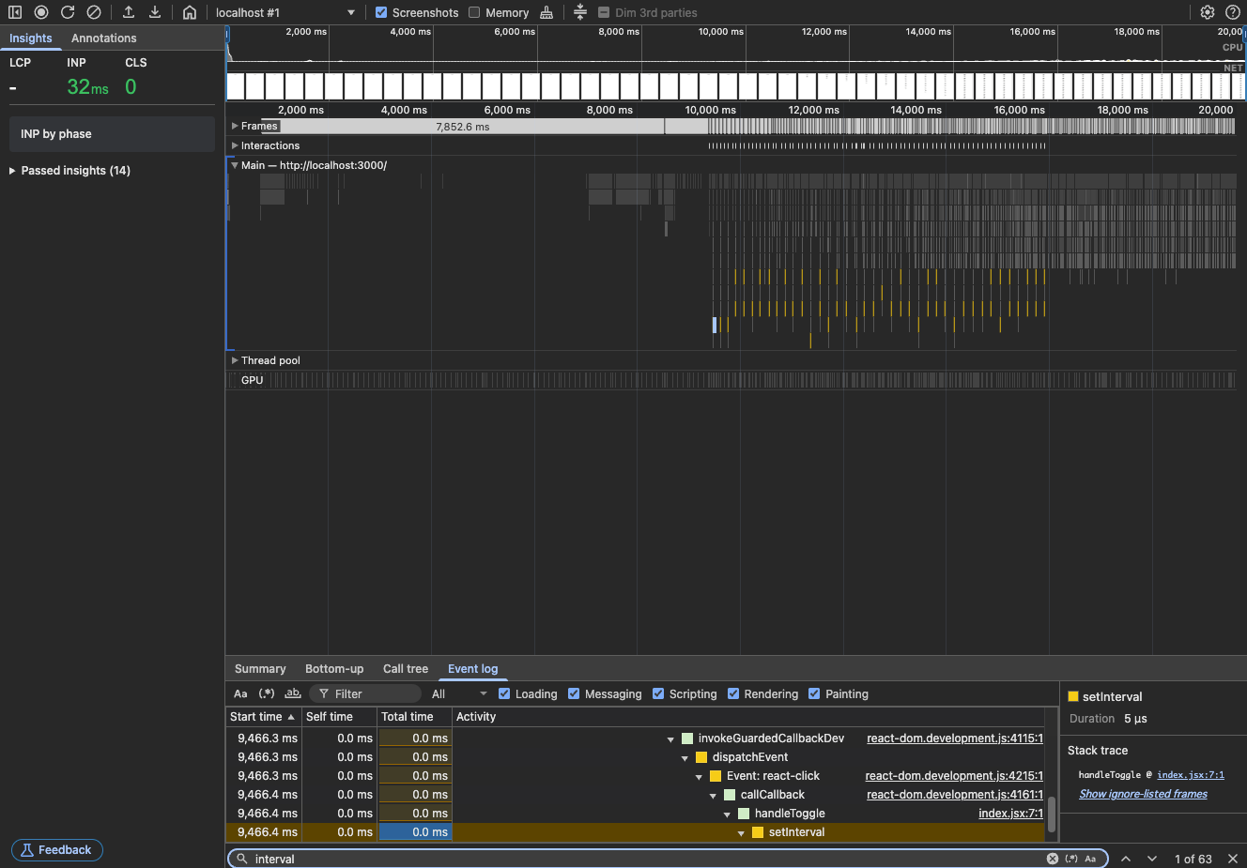Close the search bar
The image size is (1247, 868).
coord(1233,859)
